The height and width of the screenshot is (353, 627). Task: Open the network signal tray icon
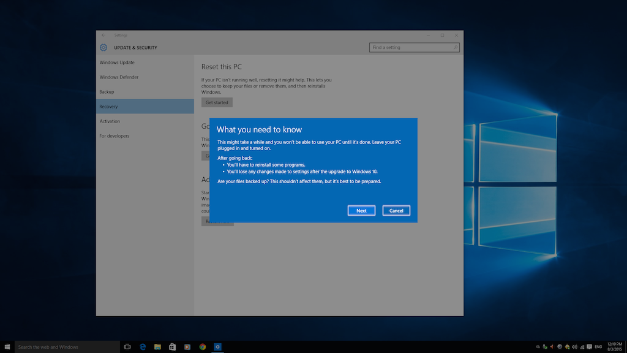582,347
